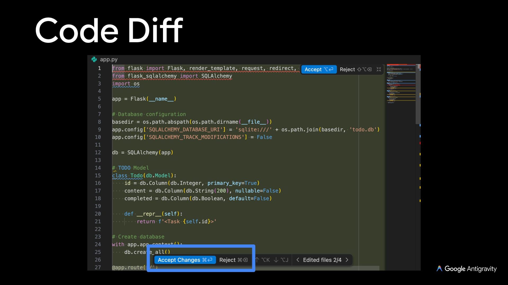Viewport: 508px width, 285px height.
Task: Go to next edited file chevron
Action: tap(347, 260)
